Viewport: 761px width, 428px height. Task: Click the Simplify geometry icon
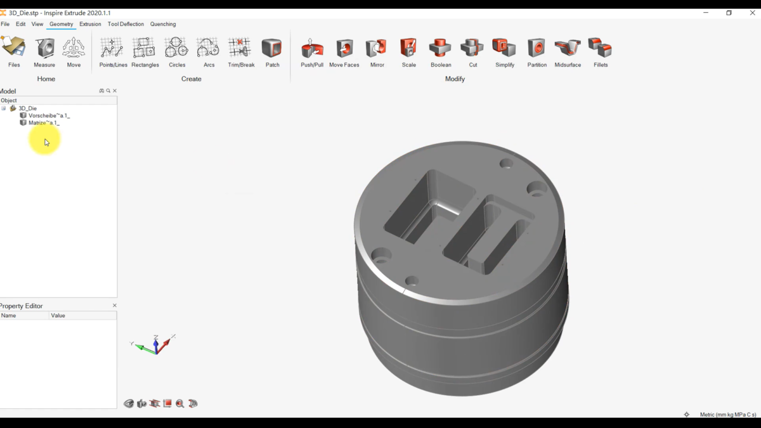coord(505,49)
